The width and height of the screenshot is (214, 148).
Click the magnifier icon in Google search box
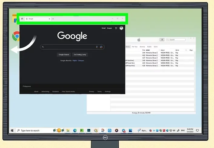click(43, 47)
